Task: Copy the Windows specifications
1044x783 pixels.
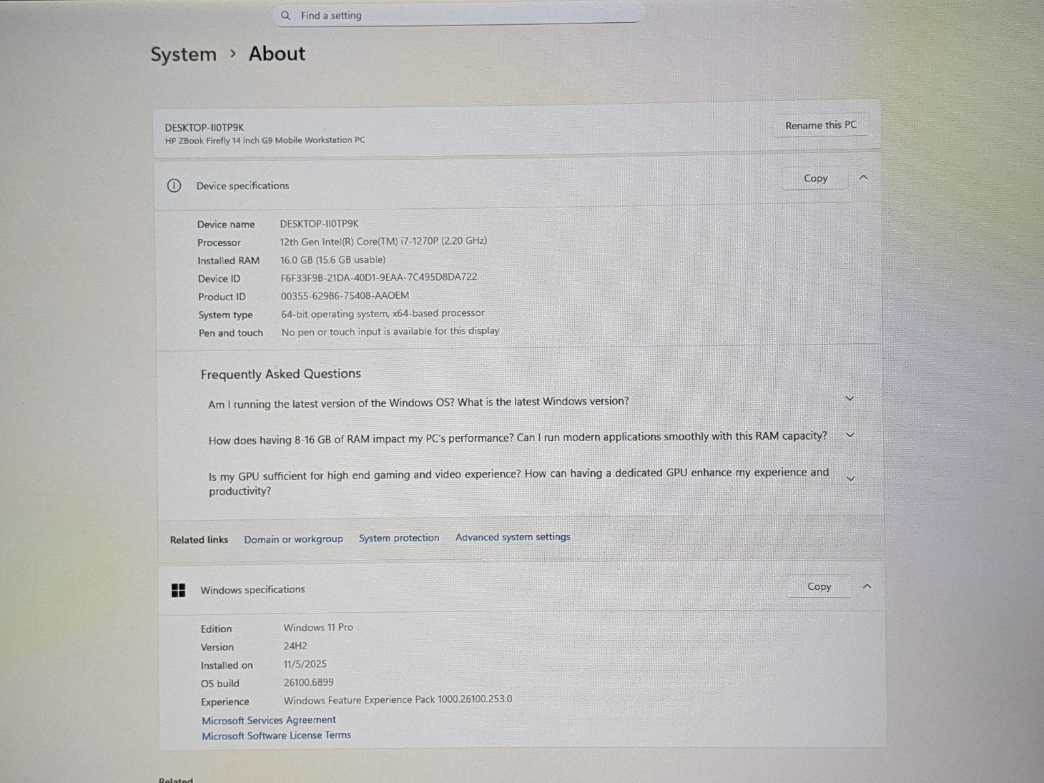Action: point(819,587)
